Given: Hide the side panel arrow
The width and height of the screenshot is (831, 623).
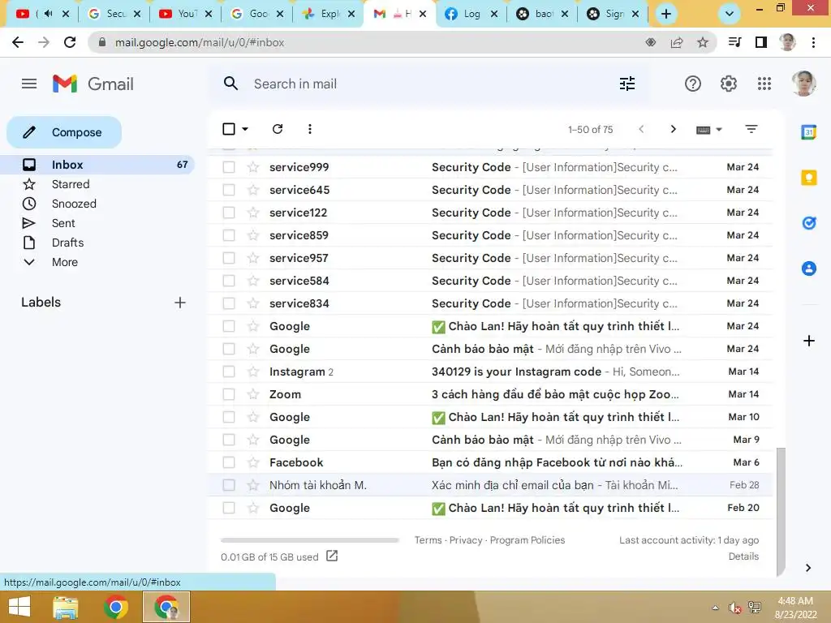Looking at the screenshot, I should tap(808, 568).
